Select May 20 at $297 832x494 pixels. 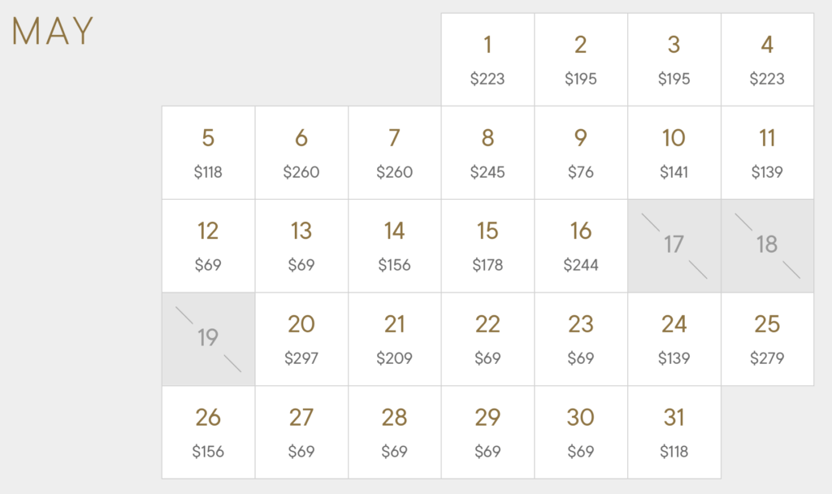301,339
